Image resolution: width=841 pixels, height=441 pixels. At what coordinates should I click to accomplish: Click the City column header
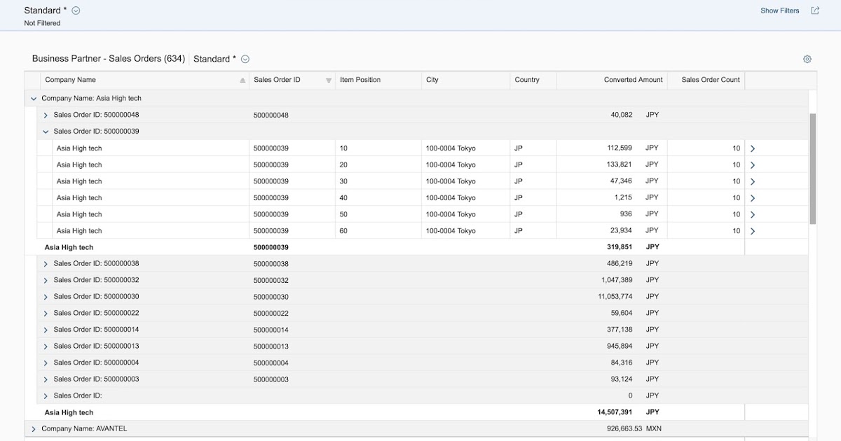coord(432,80)
